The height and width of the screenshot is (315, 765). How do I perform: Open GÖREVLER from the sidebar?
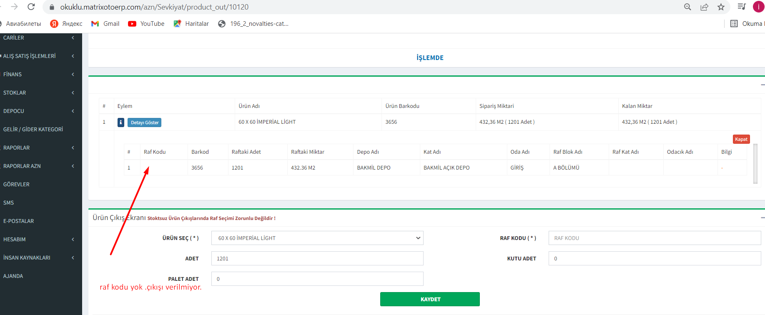(x=17, y=184)
